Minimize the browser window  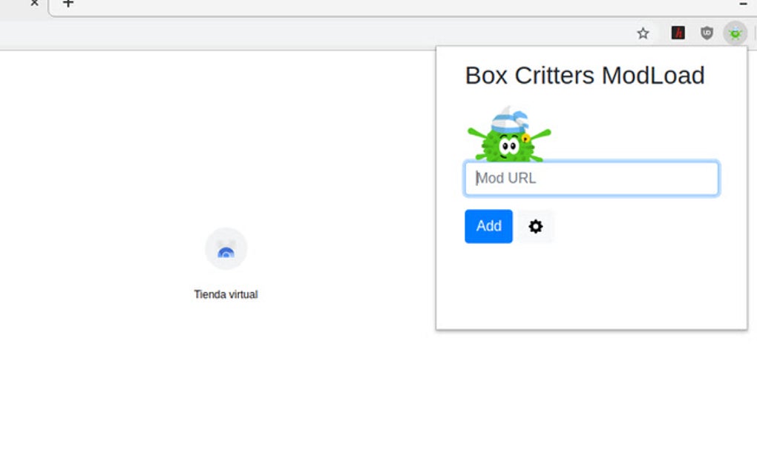click(743, 4)
